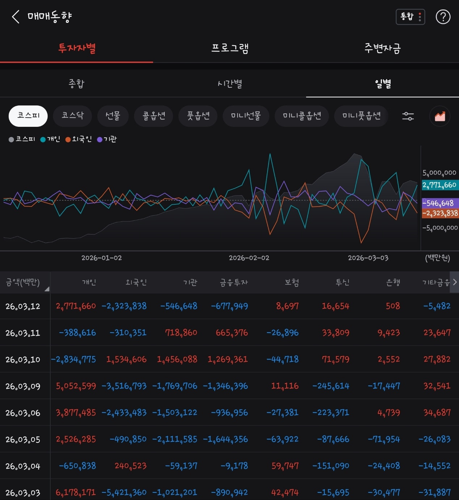The width and height of the screenshot is (459, 500).
Task: Click the 9,423 은행 value
Action: [x=389, y=333]
